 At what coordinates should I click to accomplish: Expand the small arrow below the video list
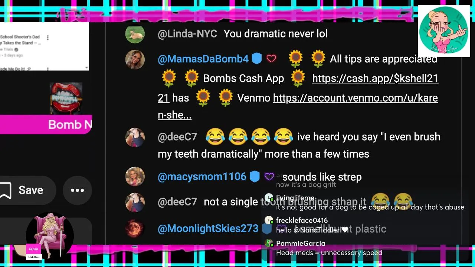[86, 68]
